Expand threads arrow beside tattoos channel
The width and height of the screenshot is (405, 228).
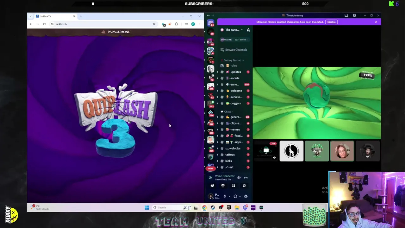pos(218,155)
